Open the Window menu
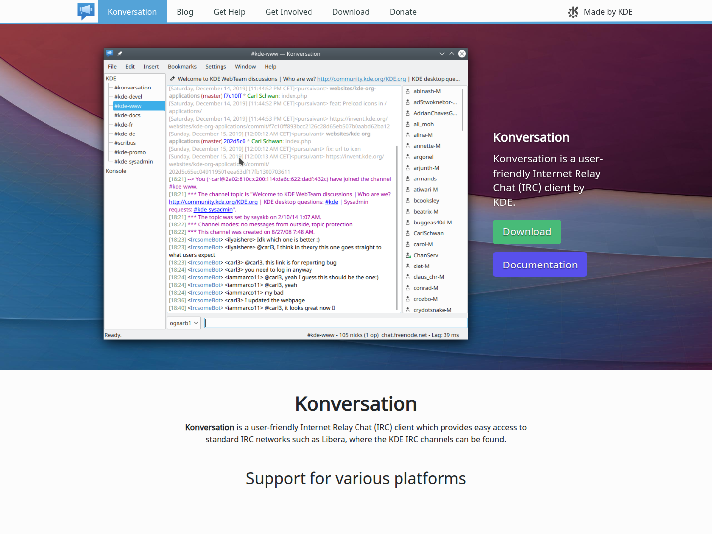The width and height of the screenshot is (712, 534). [x=245, y=67]
